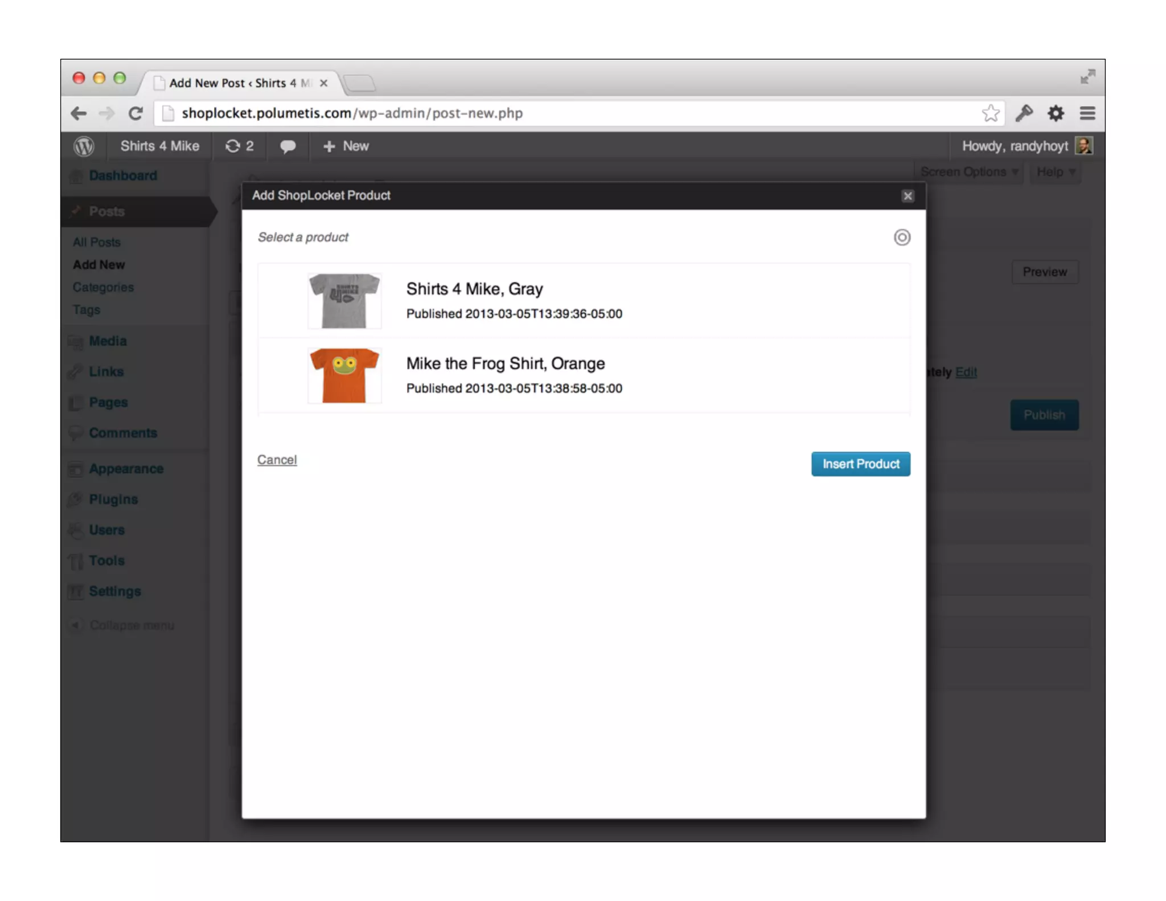Open a new browser tab
This screenshot has height=901, width=1166.
360,84
